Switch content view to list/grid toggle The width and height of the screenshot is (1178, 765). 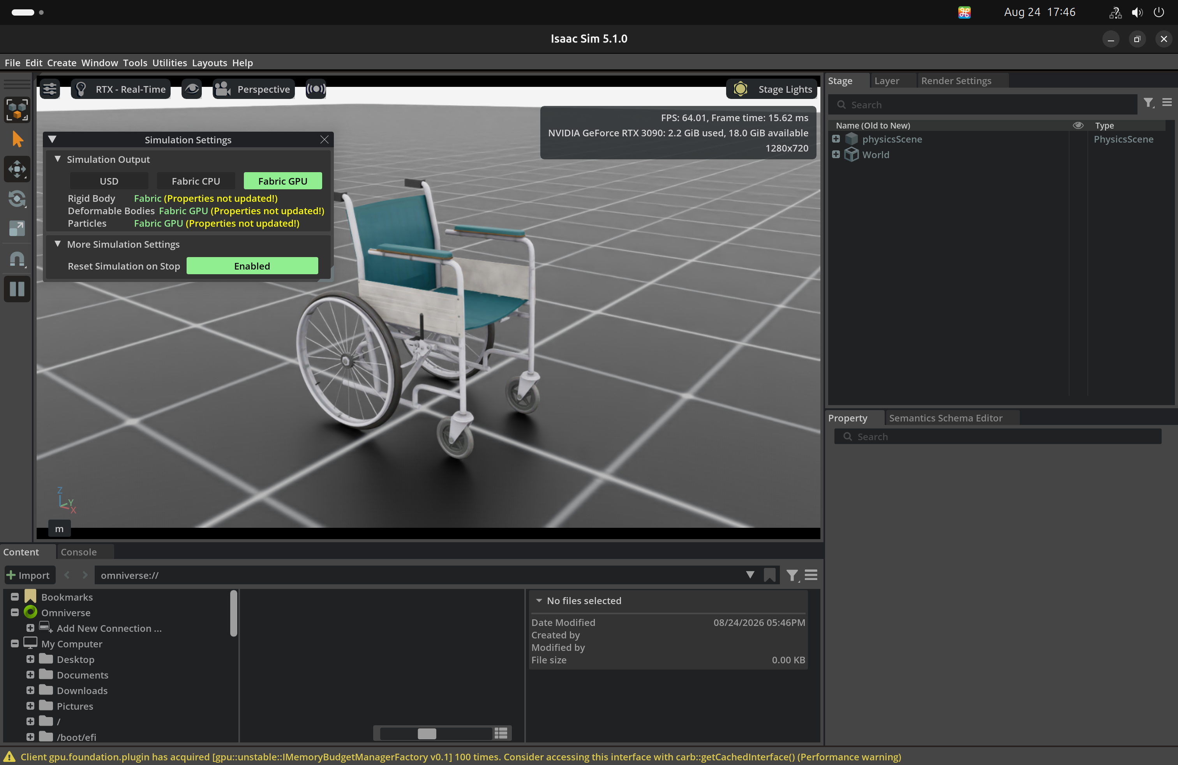click(x=501, y=733)
